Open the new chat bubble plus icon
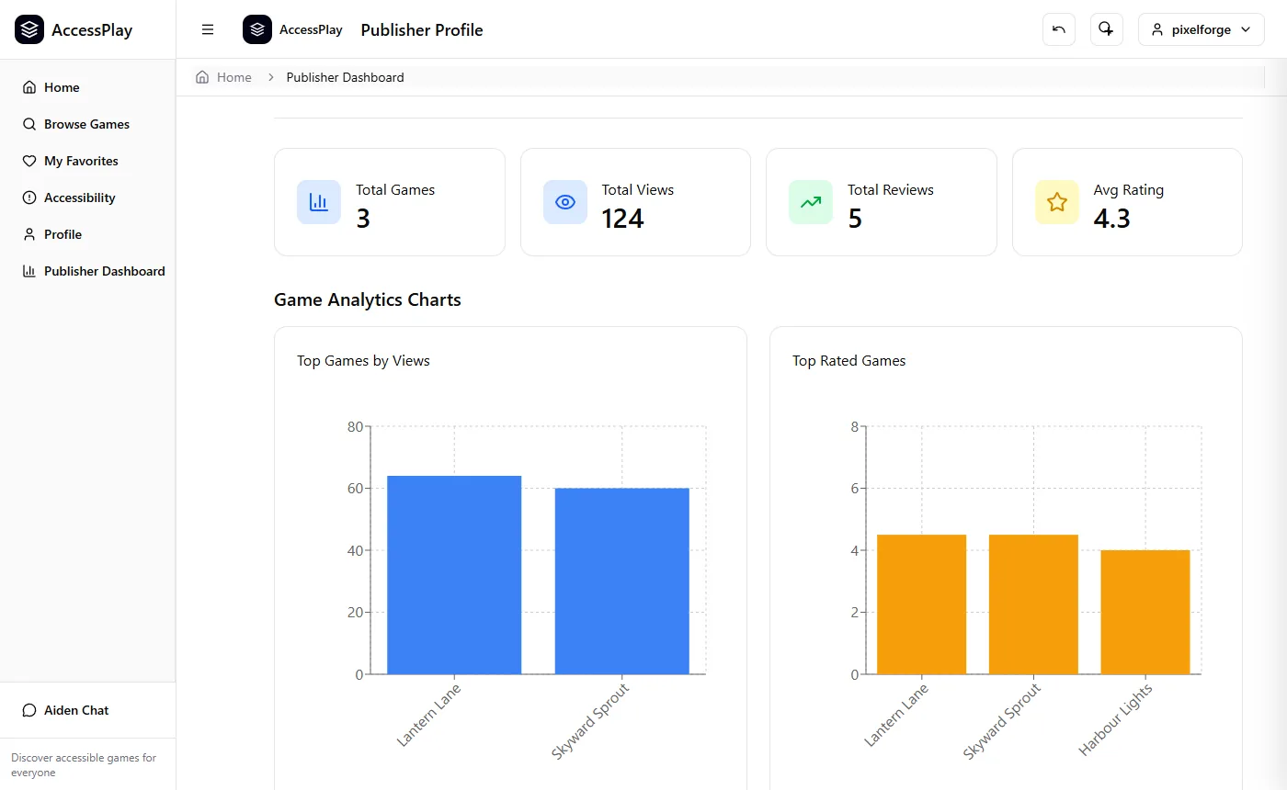 click(1107, 29)
